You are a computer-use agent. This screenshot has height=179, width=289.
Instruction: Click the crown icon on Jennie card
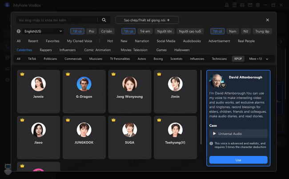pyautogui.click(x=22, y=74)
